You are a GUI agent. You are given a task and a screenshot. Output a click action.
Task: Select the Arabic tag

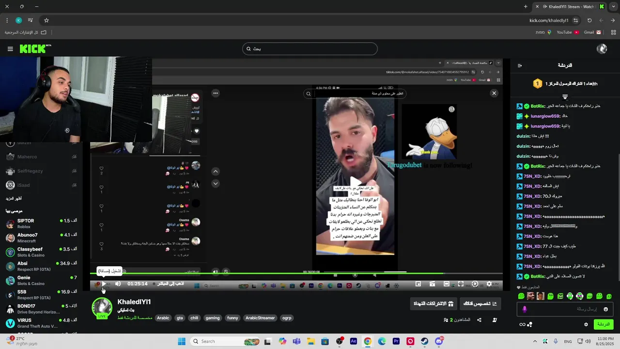[x=163, y=318]
